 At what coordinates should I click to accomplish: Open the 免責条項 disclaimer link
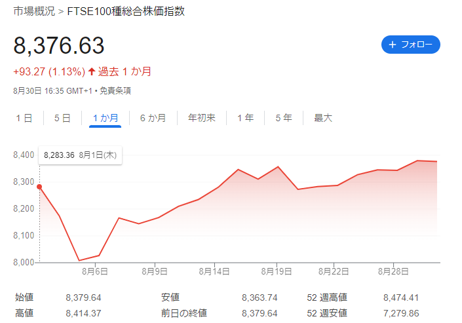point(115,91)
